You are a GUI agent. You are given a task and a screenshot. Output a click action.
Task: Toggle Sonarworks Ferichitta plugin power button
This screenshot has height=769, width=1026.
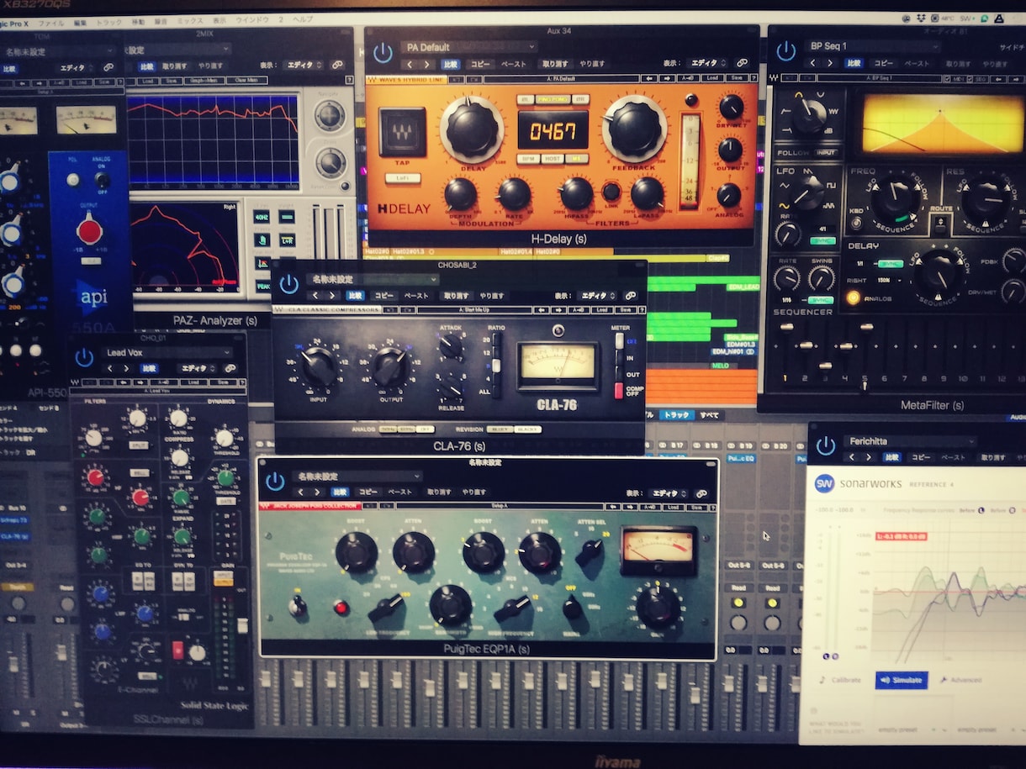tap(825, 446)
